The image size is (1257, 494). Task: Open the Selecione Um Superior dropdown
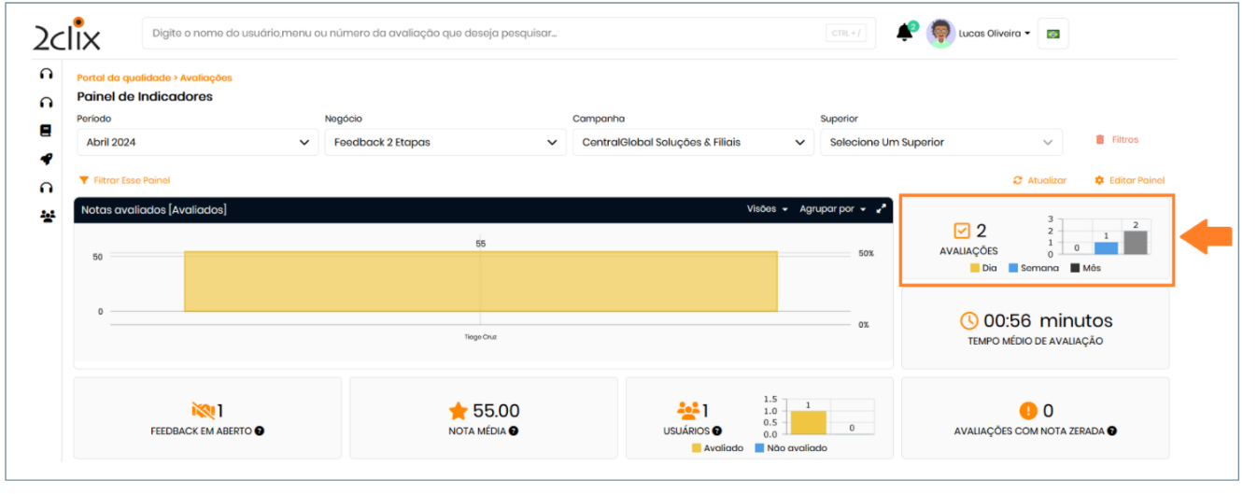[940, 143]
